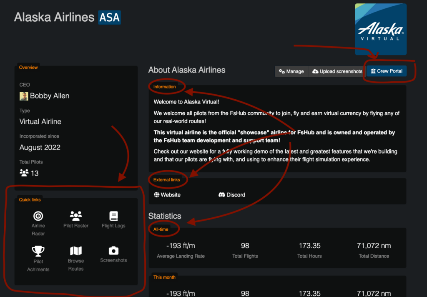
Task: Click the Pilot Roster label
Action: click(76, 226)
